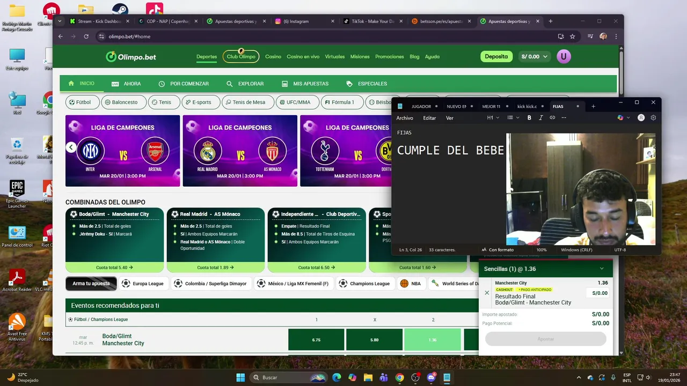Open the Real Madrid vs AS Monaco banner
The width and height of the screenshot is (687, 386).
(240, 151)
